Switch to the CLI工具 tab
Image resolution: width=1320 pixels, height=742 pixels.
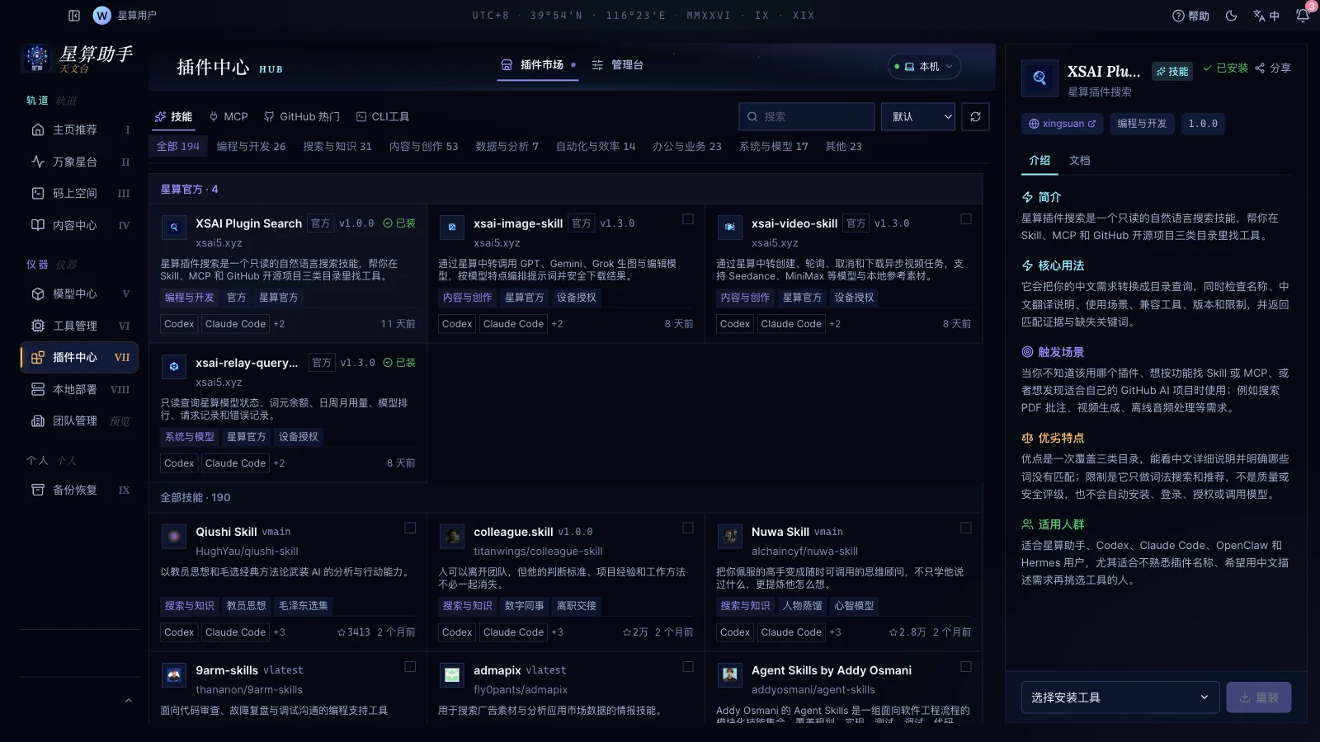[383, 117]
